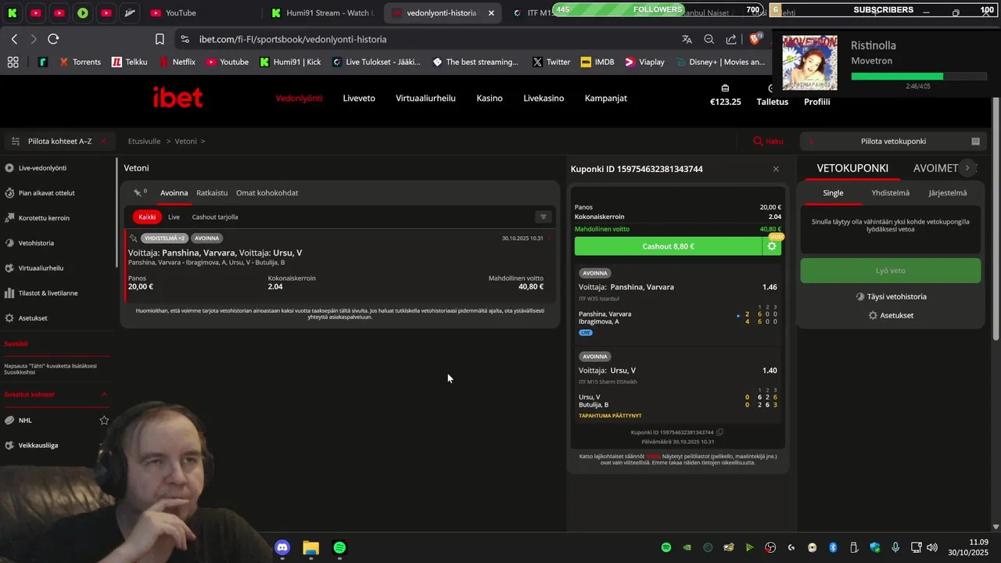This screenshot has height=563, width=1001.
Task: Switch to the VETOKUPONKI betslip tab
Action: (x=852, y=168)
